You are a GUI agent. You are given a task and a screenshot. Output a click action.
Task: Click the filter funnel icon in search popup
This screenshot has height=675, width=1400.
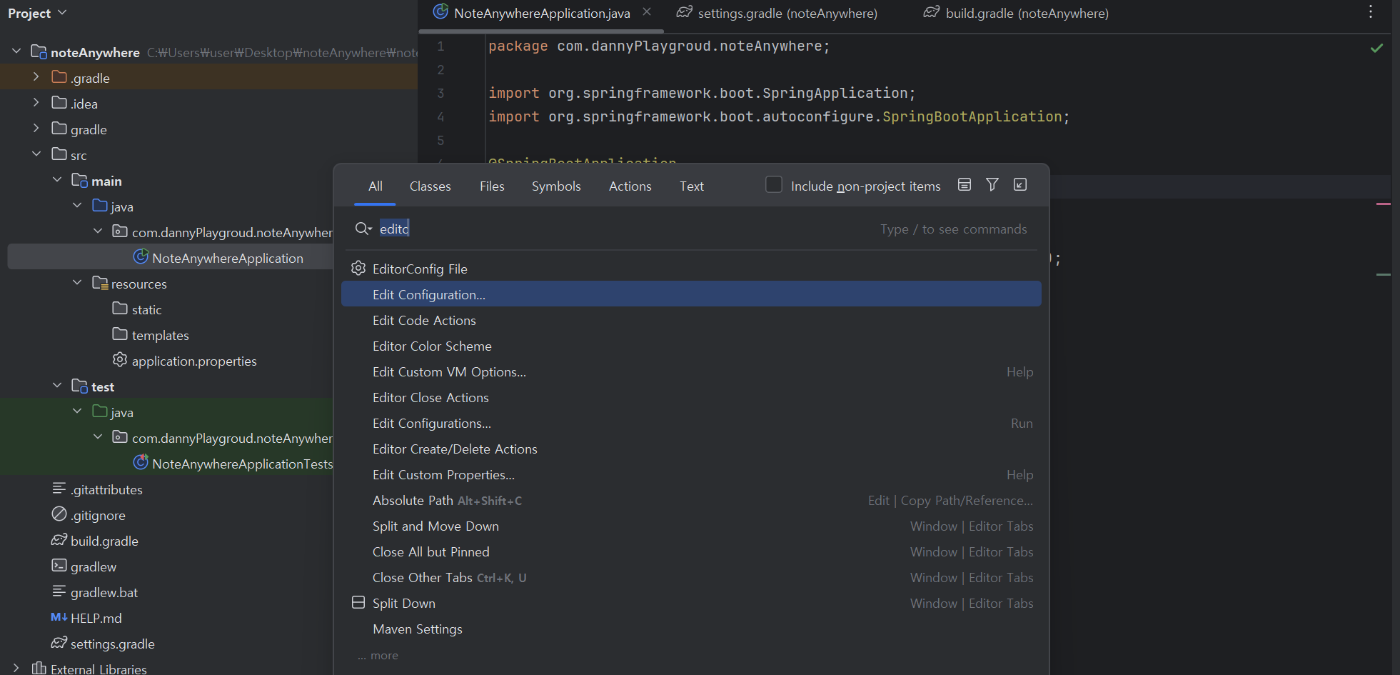point(992,185)
